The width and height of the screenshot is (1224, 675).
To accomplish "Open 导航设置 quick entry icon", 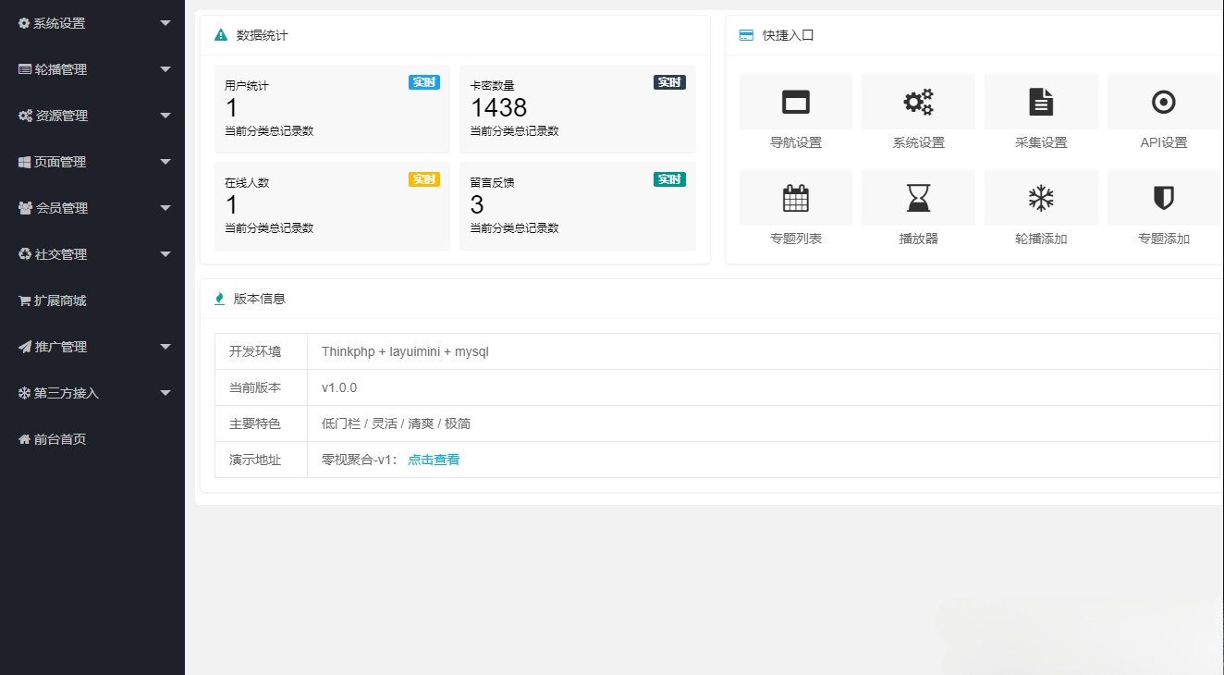I will 795,101.
